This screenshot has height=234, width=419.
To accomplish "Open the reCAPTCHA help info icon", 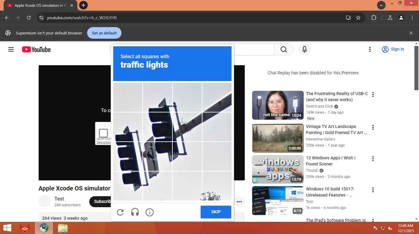I will [x=150, y=212].
